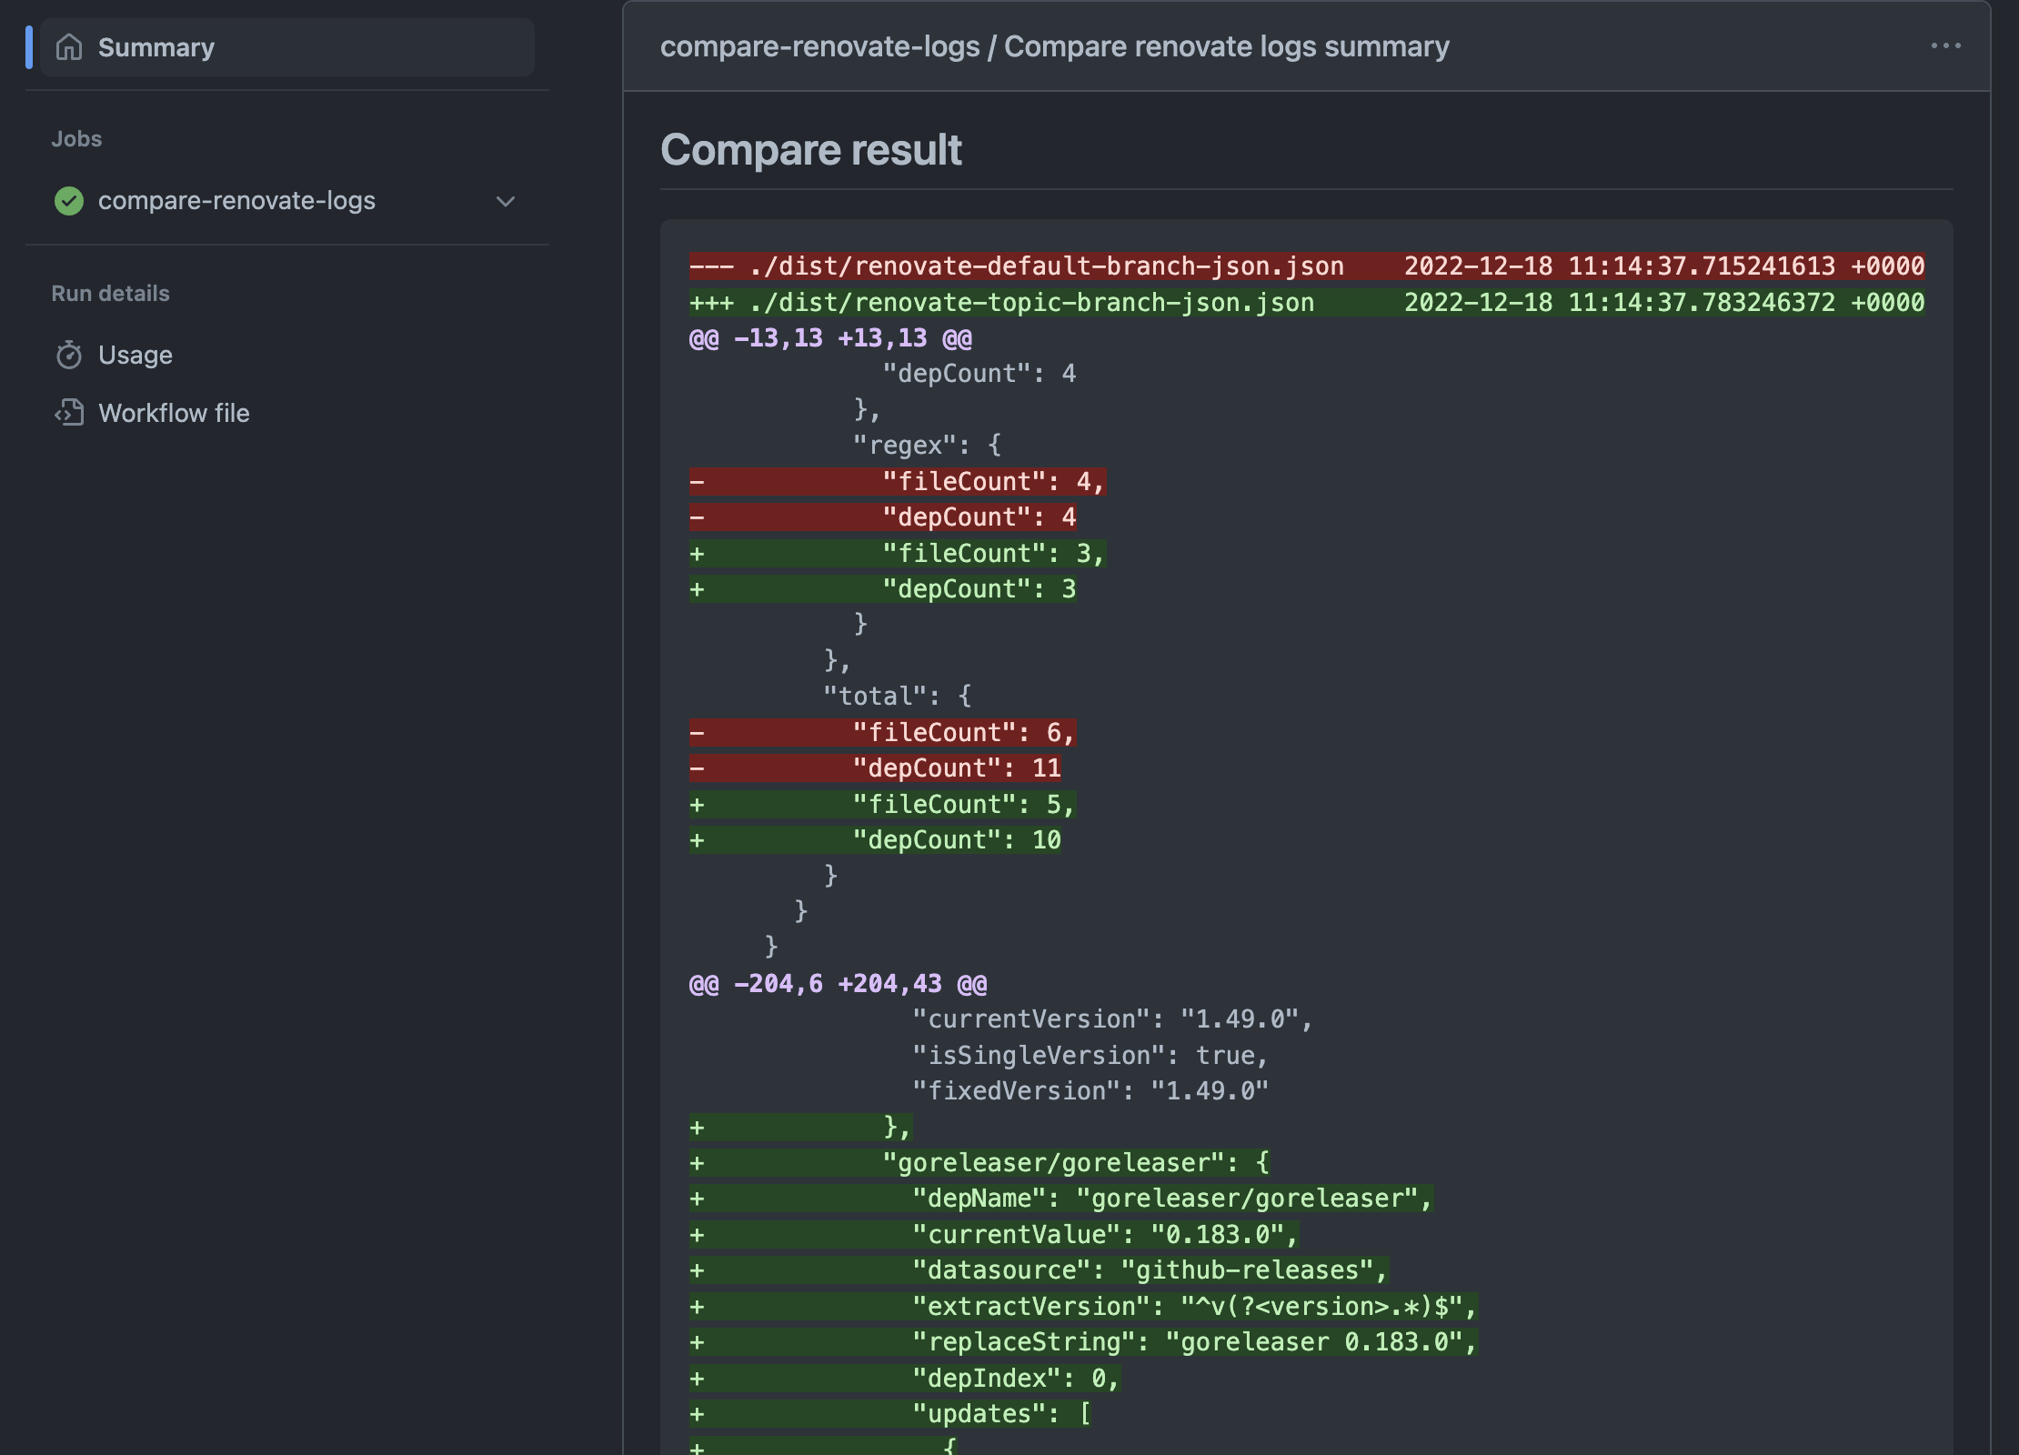Screen dimensions: 2019x1455
Task: Click the home icon beside Summary
Action: pos(69,47)
